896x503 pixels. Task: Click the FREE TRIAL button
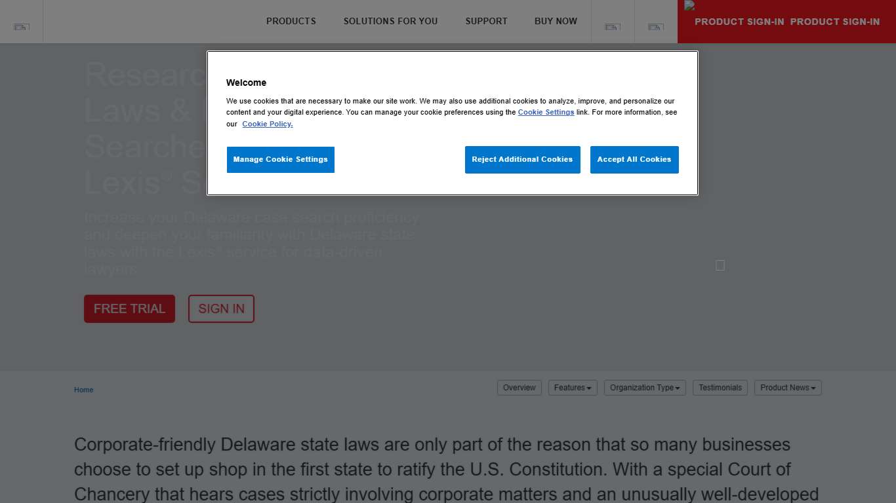tap(129, 308)
